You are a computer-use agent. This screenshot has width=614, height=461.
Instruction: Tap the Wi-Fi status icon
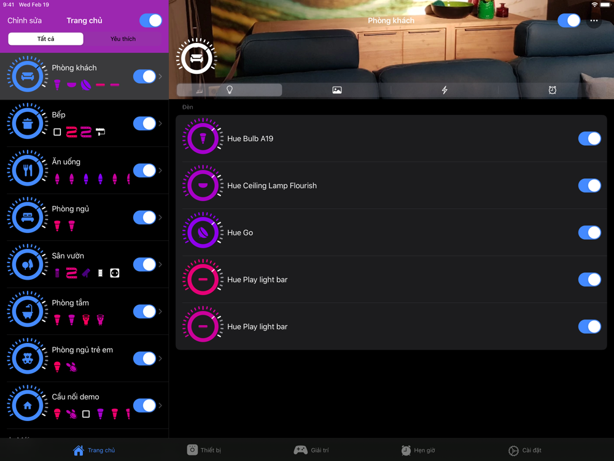pyautogui.click(x=594, y=5)
